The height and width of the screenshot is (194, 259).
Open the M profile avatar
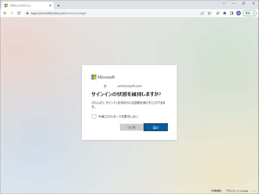[x=238, y=13]
